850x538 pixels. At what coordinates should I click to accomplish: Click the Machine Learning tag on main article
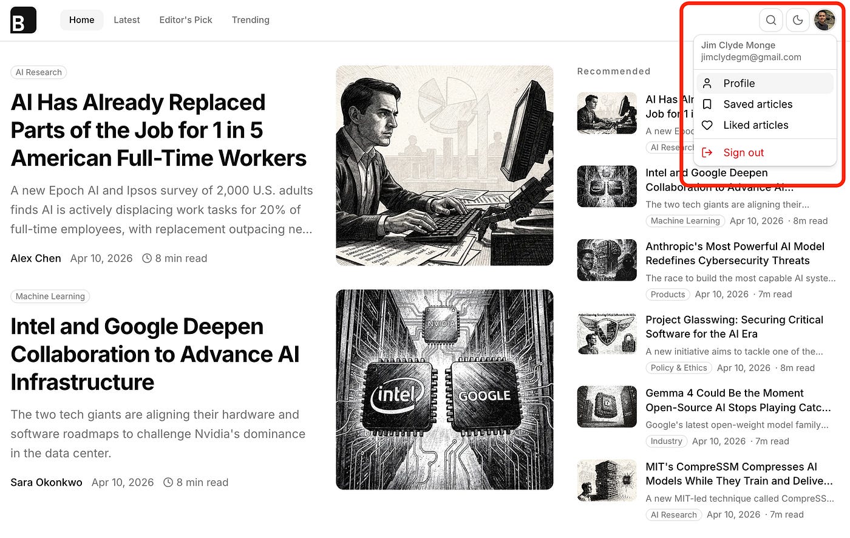click(x=50, y=296)
